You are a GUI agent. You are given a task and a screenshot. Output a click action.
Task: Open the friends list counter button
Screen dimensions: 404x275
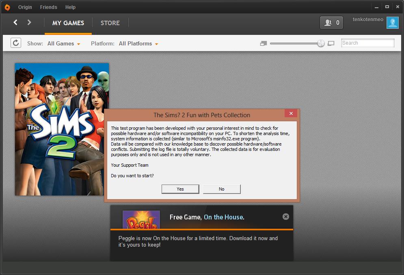[x=331, y=23]
